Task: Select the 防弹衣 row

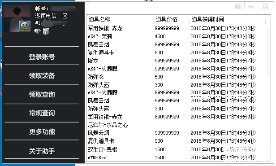Action: pos(176,77)
